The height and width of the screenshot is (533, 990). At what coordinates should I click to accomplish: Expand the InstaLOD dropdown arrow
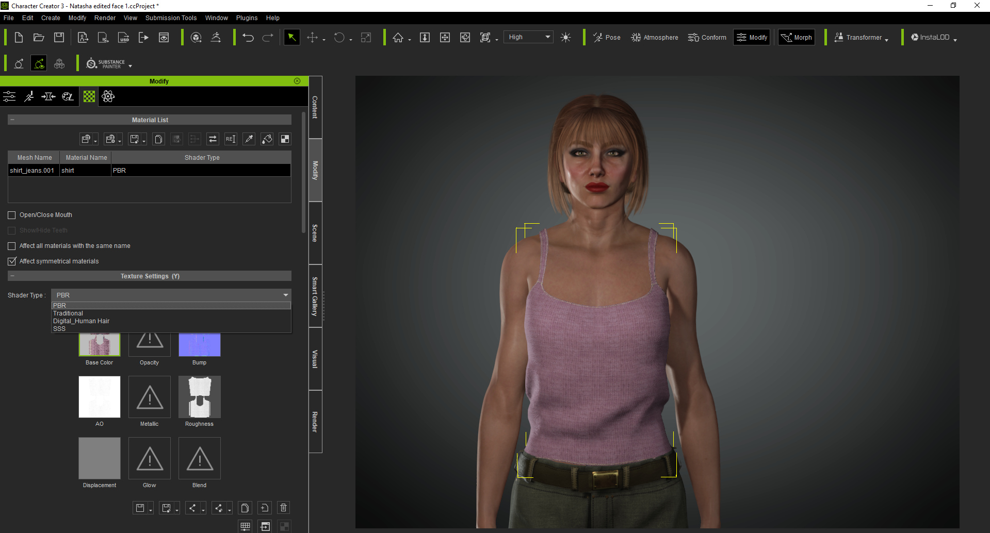tap(955, 40)
